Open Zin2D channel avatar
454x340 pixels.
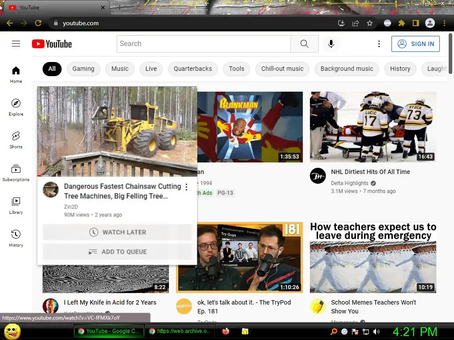pyautogui.click(x=51, y=189)
